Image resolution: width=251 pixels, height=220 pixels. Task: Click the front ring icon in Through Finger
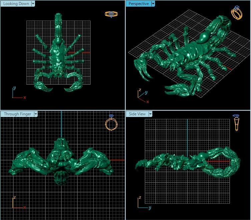(x=111, y=123)
